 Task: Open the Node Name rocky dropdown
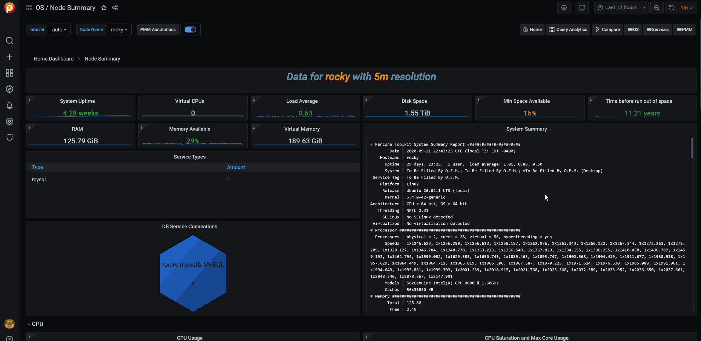[119, 29]
